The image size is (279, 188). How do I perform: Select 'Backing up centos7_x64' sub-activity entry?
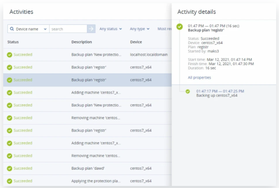[217, 95]
